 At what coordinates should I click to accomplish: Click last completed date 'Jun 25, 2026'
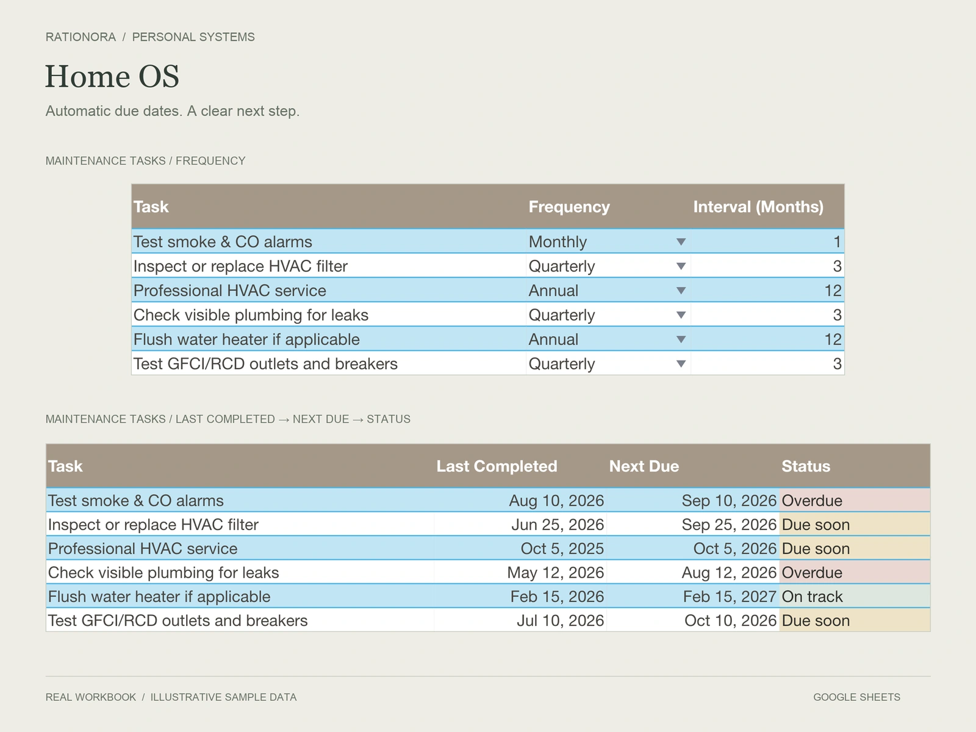[520, 525]
